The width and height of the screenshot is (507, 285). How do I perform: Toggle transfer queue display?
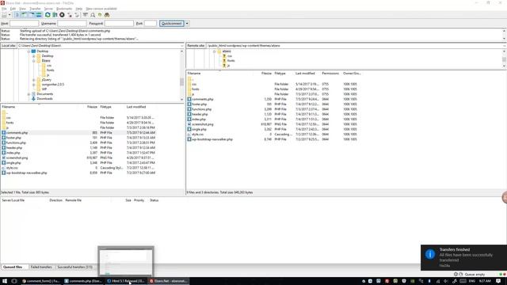[x=39, y=15]
